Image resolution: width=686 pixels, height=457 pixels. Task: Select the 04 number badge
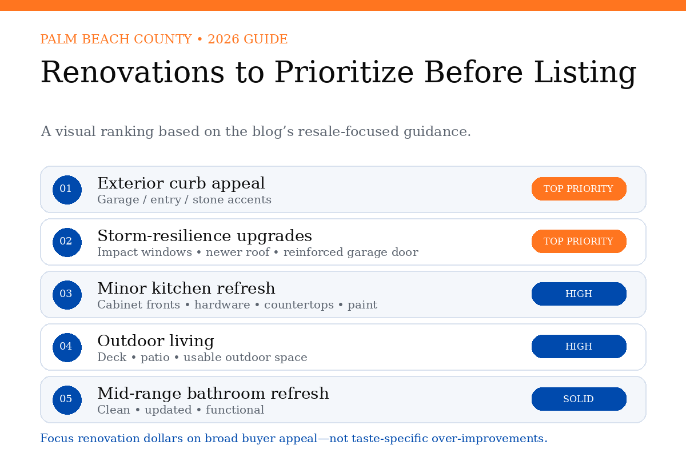pyautogui.click(x=67, y=347)
